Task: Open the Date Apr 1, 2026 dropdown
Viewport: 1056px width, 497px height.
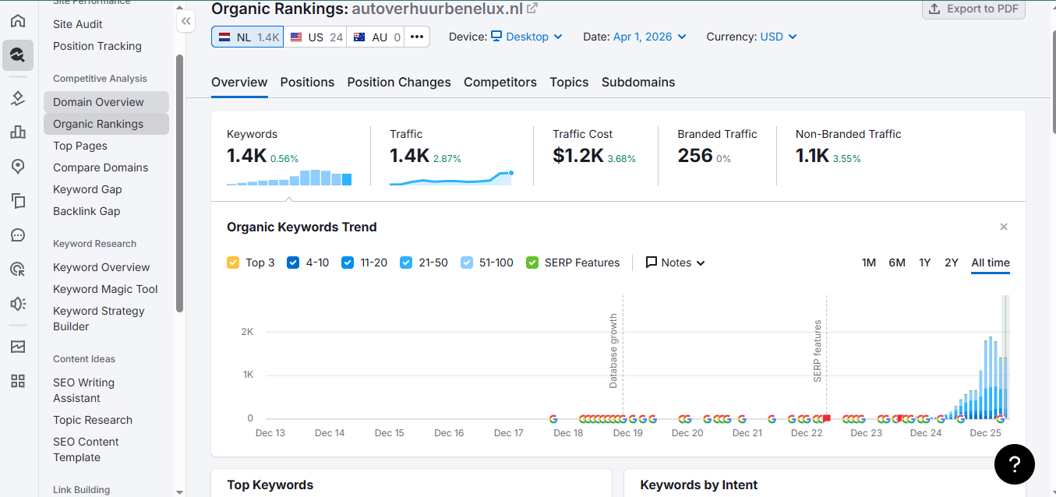Action: (x=650, y=37)
